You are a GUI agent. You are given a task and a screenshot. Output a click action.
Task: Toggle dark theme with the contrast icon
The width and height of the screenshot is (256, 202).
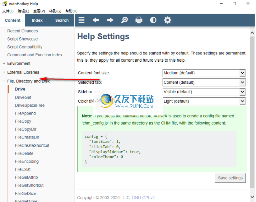pyautogui.click(x=153, y=20)
